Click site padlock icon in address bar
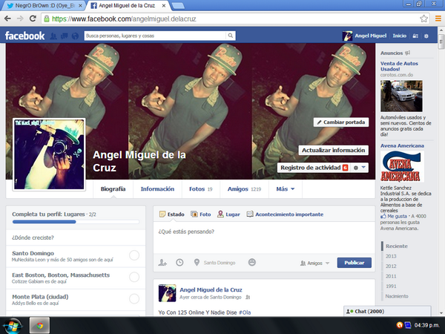The image size is (445, 334). coord(47,19)
